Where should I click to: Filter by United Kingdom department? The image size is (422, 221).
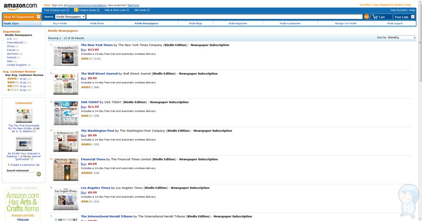[16, 65]
